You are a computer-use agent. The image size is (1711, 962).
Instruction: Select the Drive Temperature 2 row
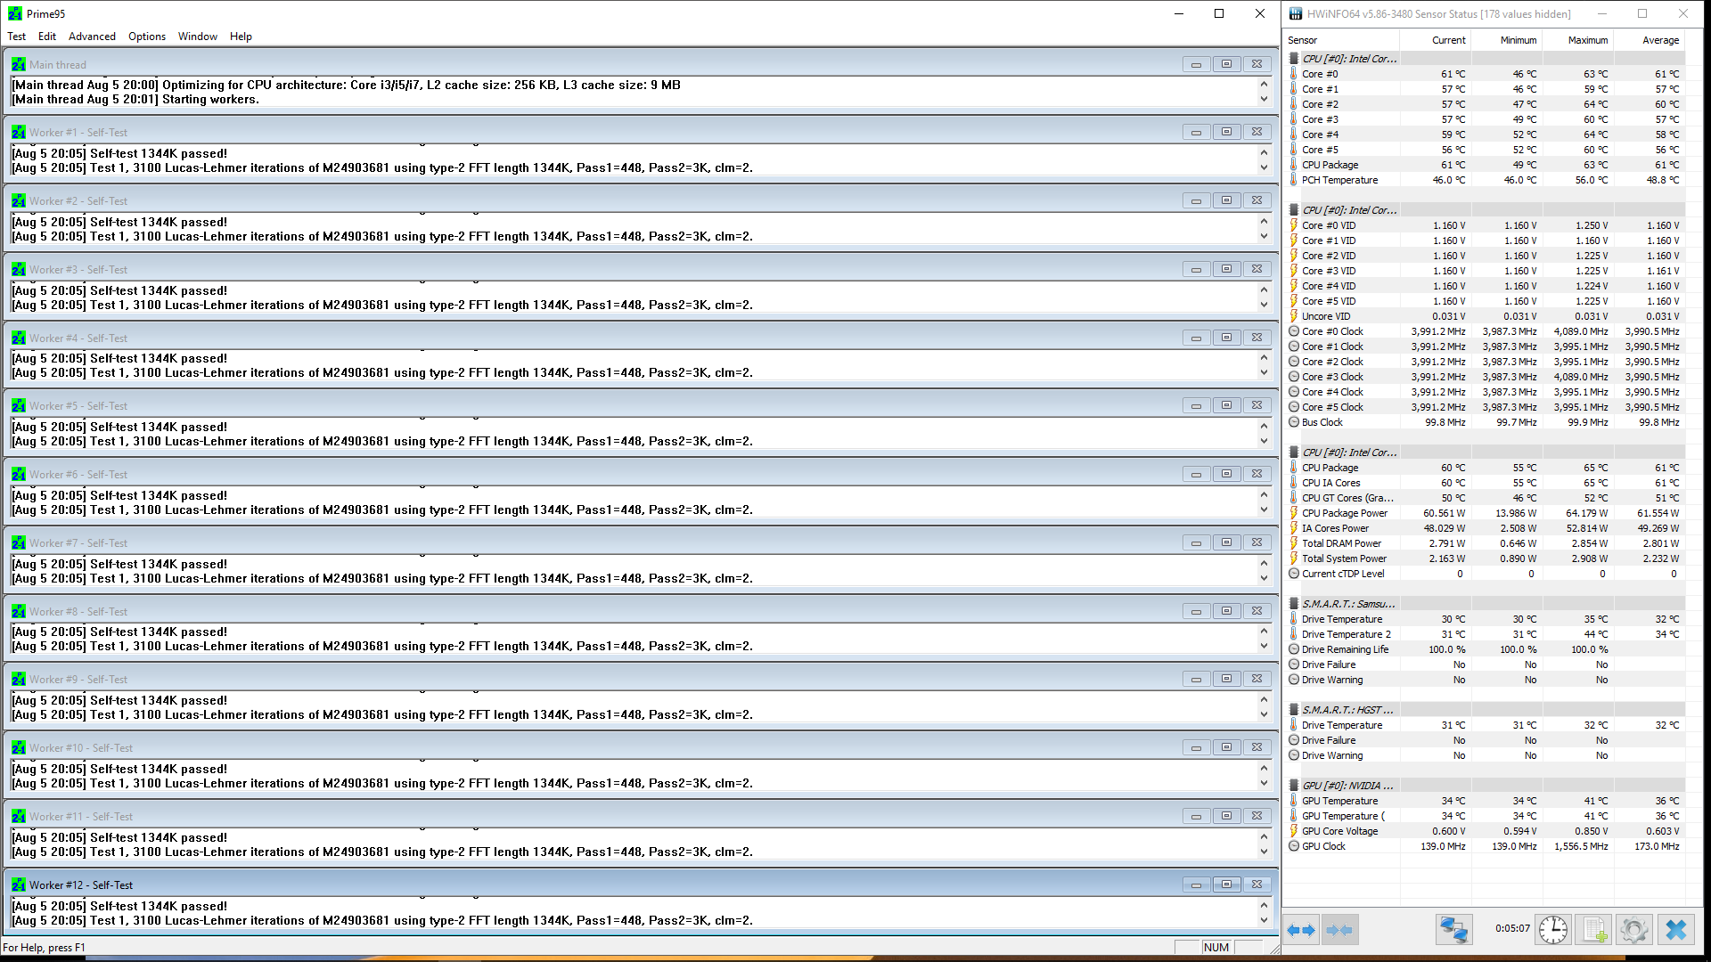[1486, 634]
